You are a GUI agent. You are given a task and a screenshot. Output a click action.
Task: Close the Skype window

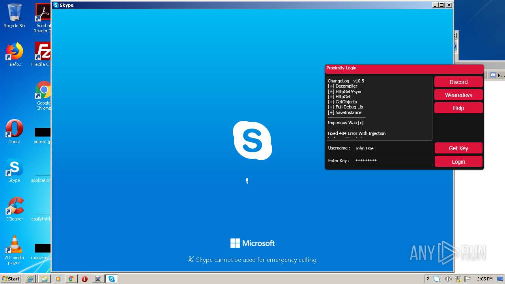449,5
